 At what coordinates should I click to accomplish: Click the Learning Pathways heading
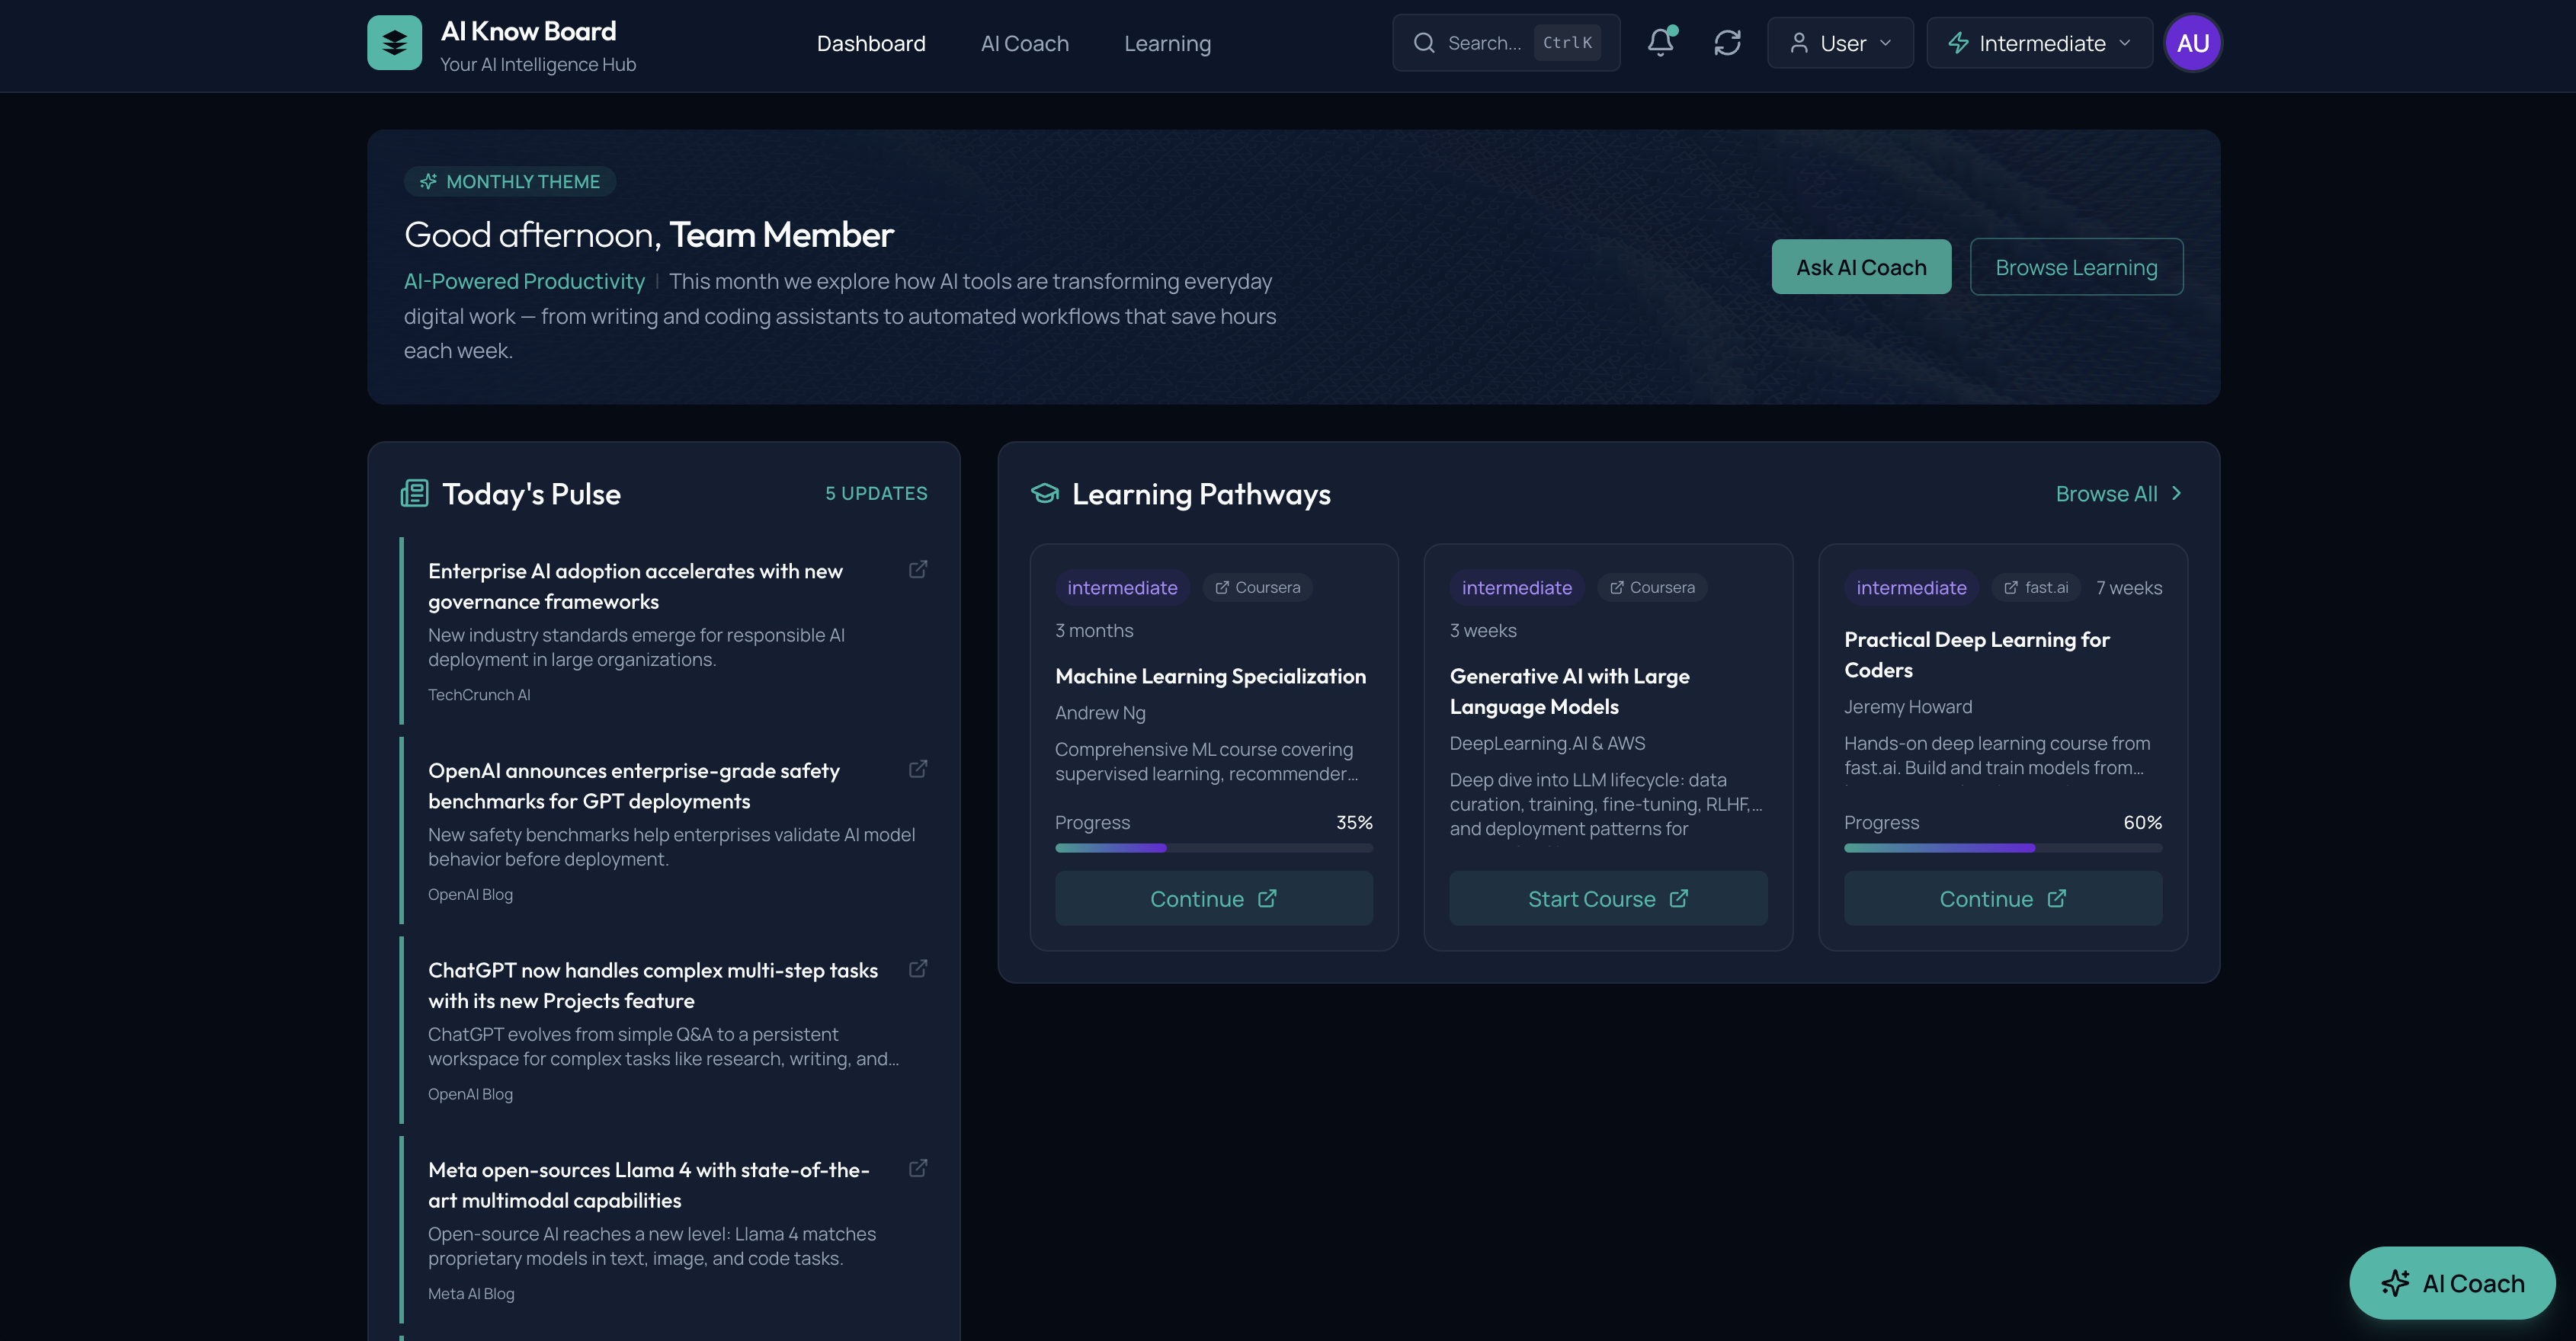[1201, 493]
